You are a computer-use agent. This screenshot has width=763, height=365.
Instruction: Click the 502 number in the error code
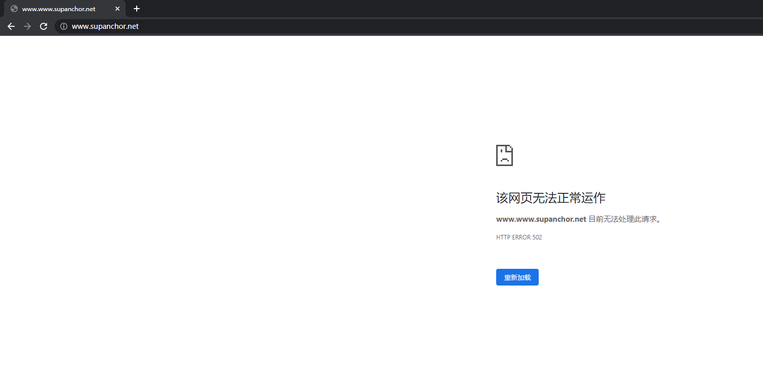coord(537,237)
